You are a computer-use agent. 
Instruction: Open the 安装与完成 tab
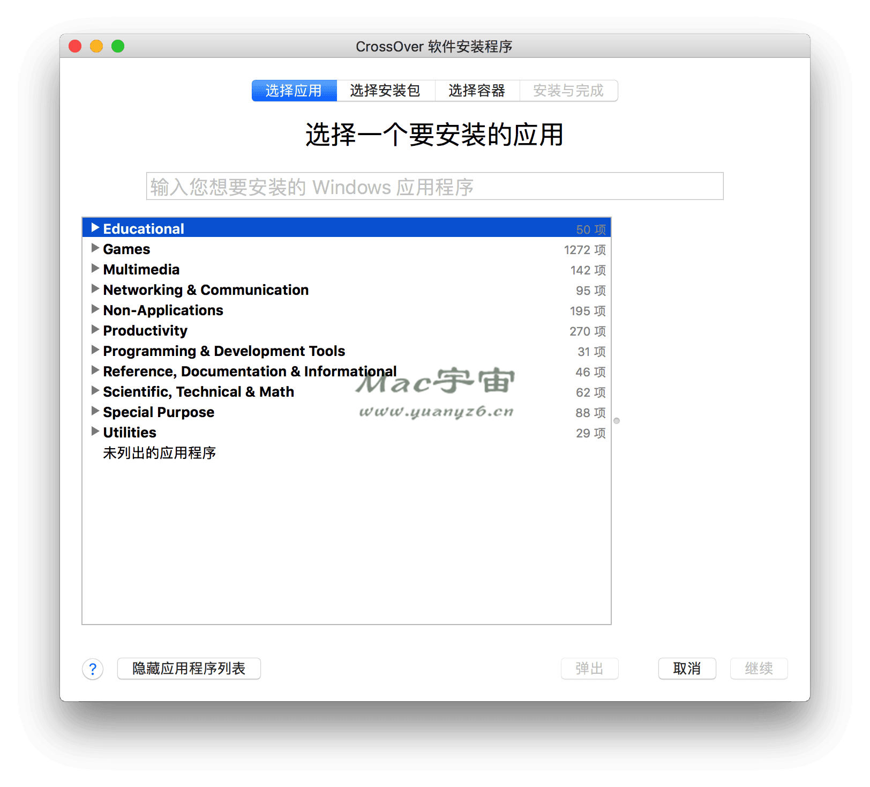click(568, 91)
